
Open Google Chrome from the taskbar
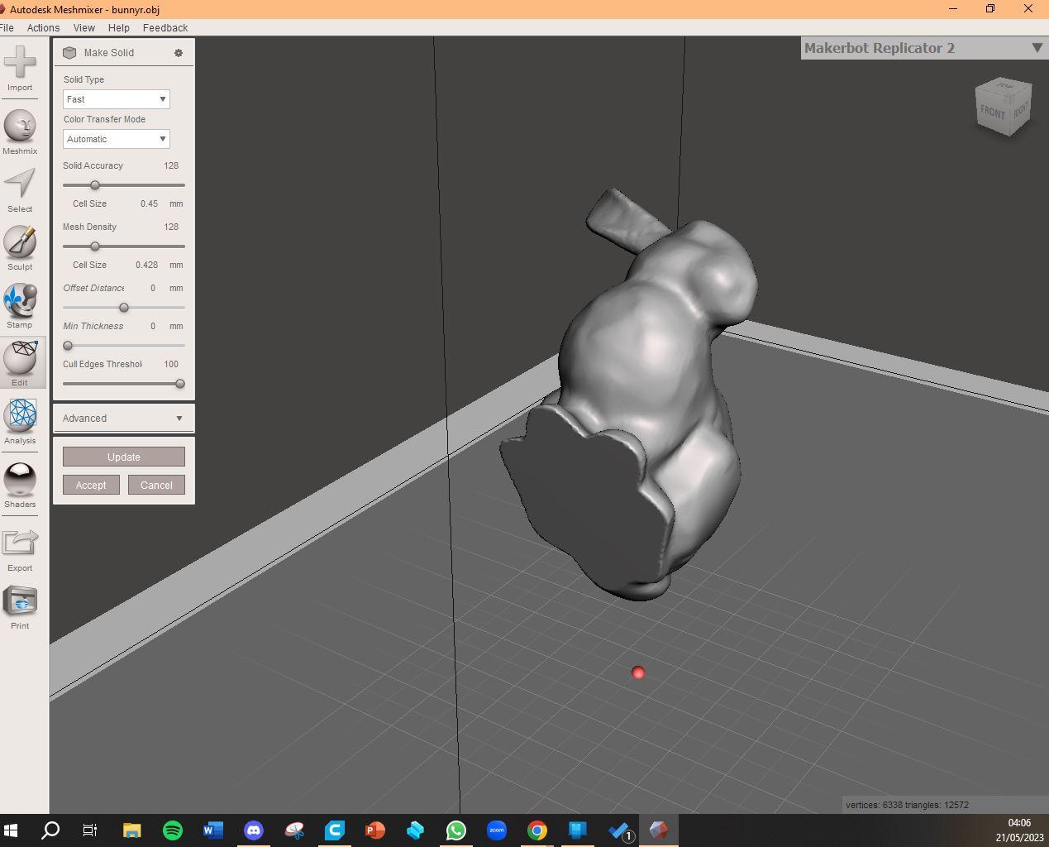537,830
